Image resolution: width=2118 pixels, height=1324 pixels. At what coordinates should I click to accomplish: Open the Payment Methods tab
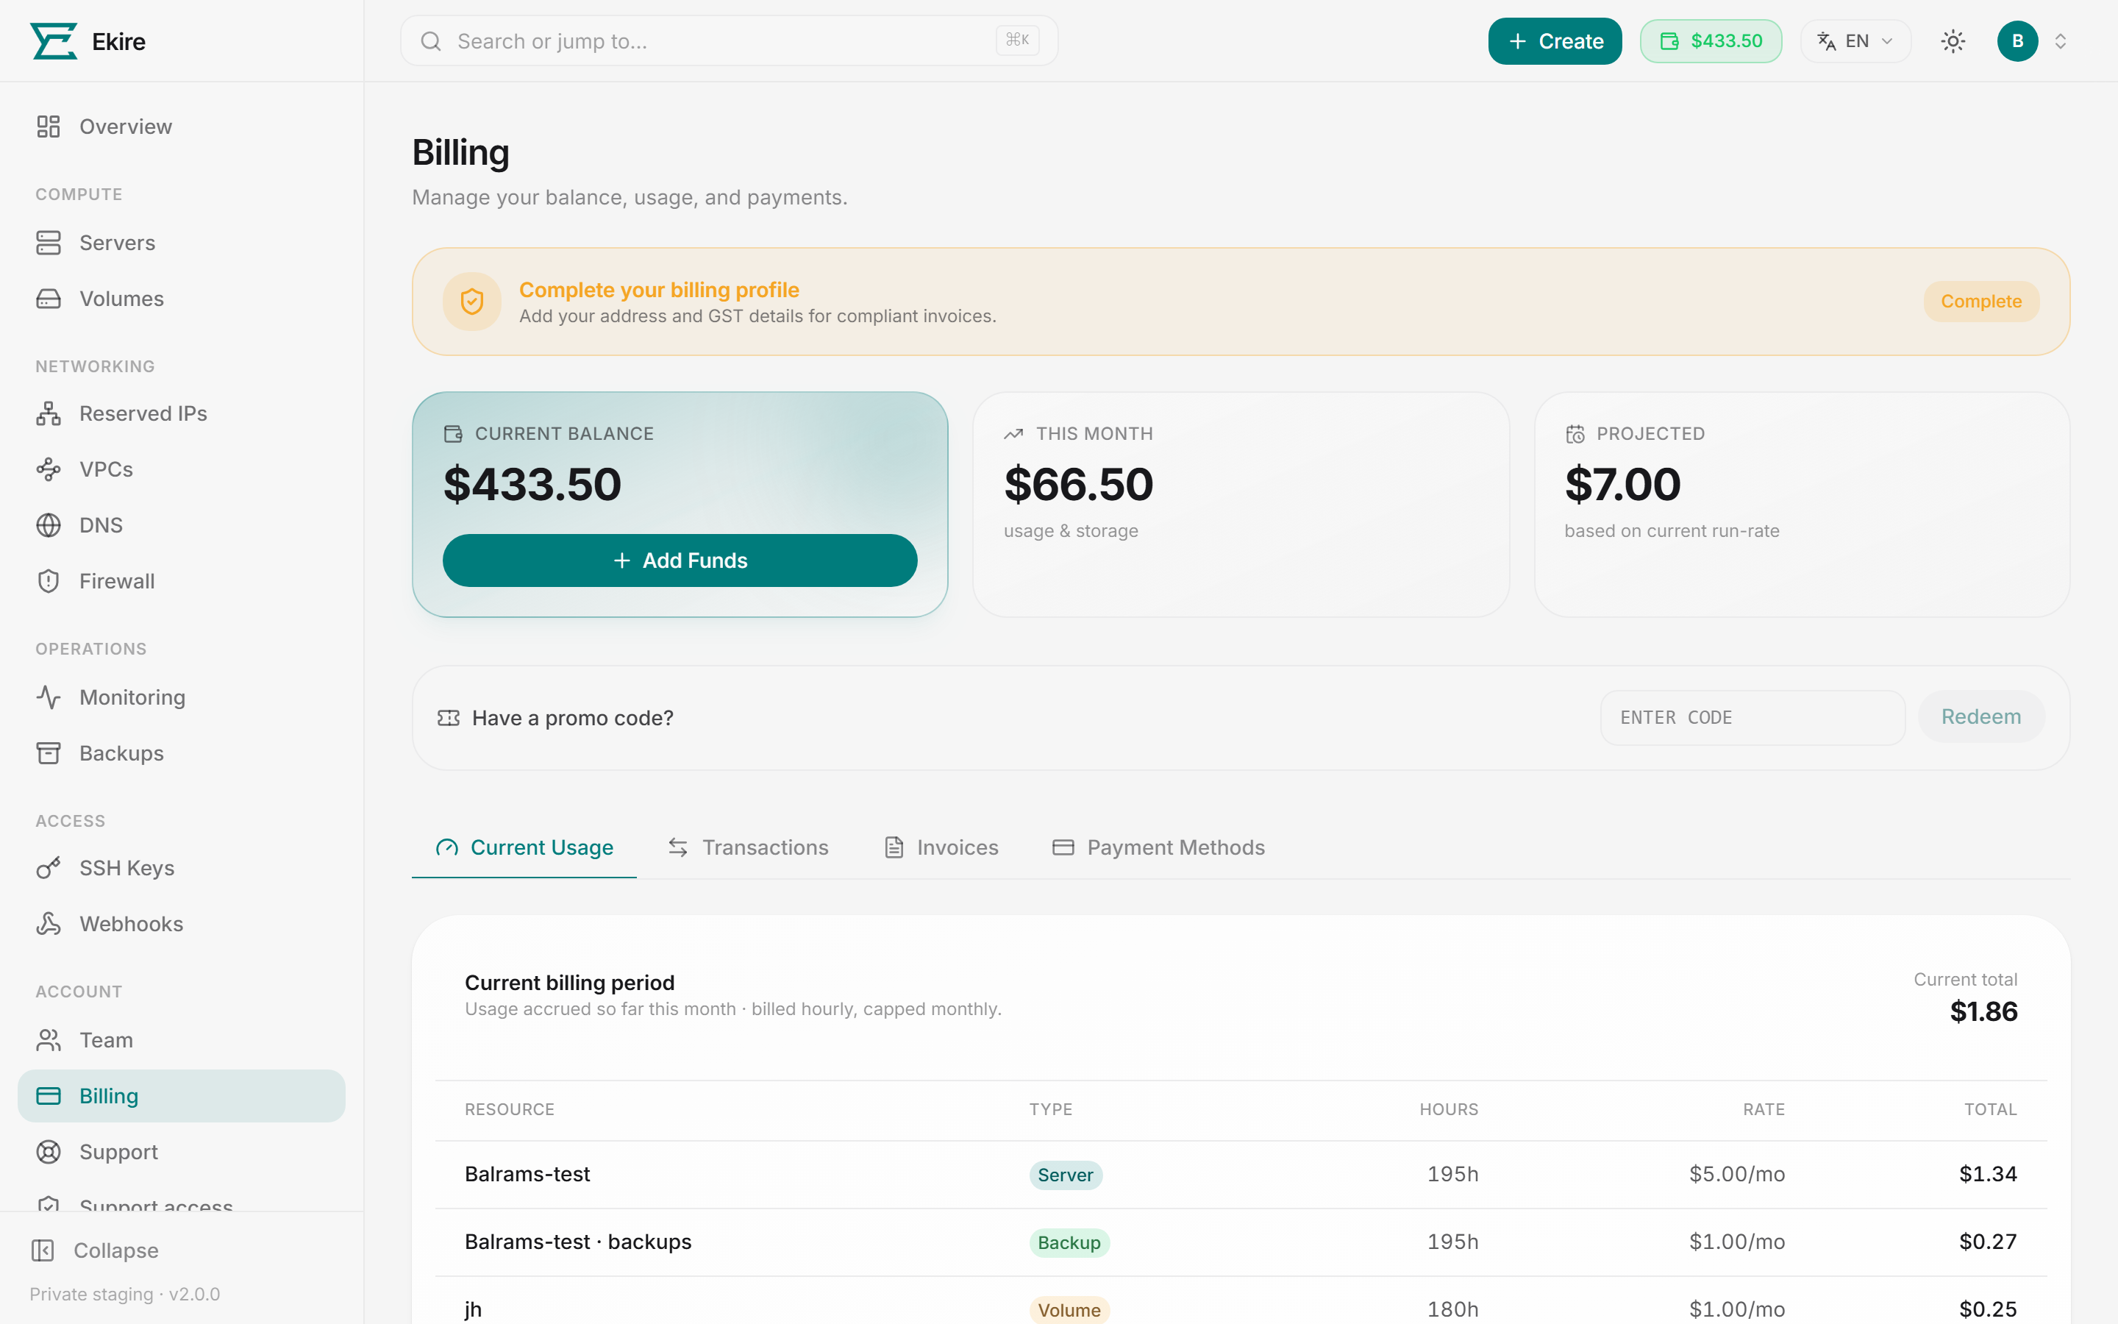coord(1159,847)
